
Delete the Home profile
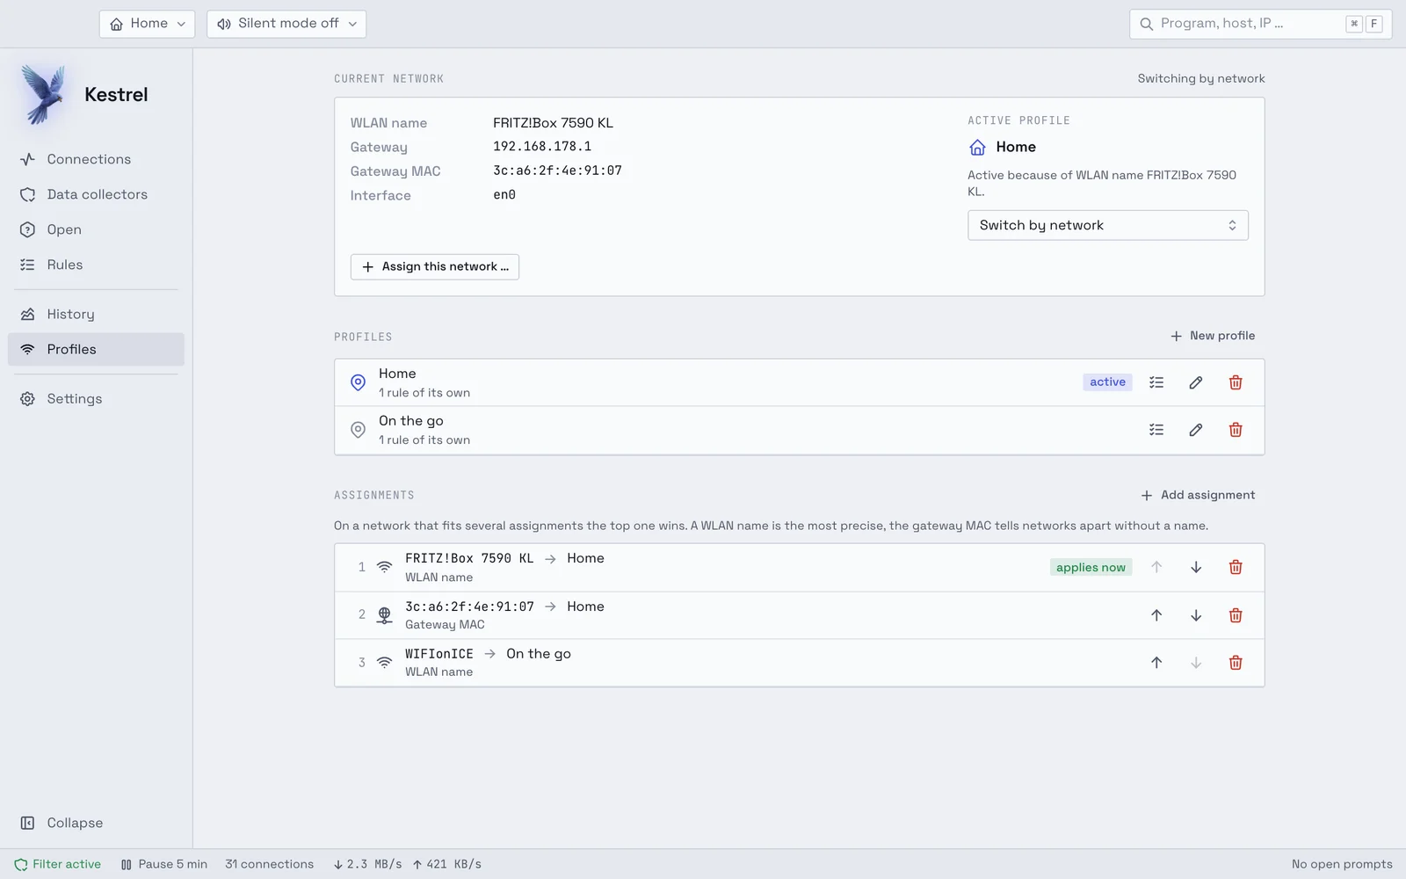1236,382
